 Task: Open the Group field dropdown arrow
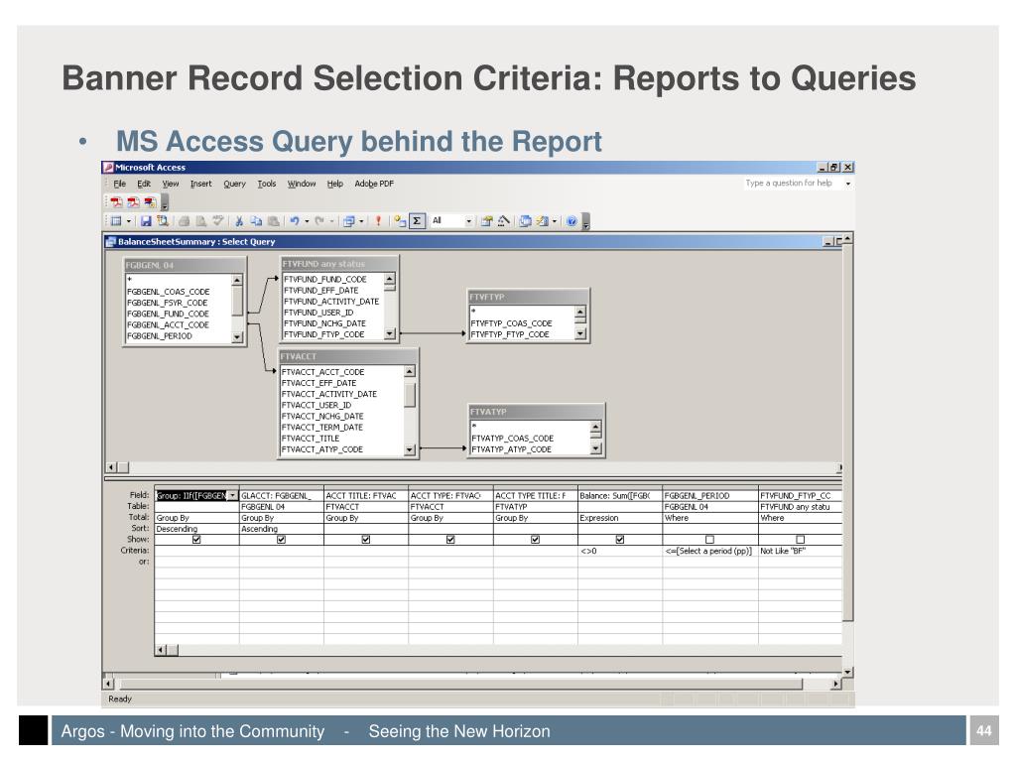pyautogui.click(x=232, y=496)
